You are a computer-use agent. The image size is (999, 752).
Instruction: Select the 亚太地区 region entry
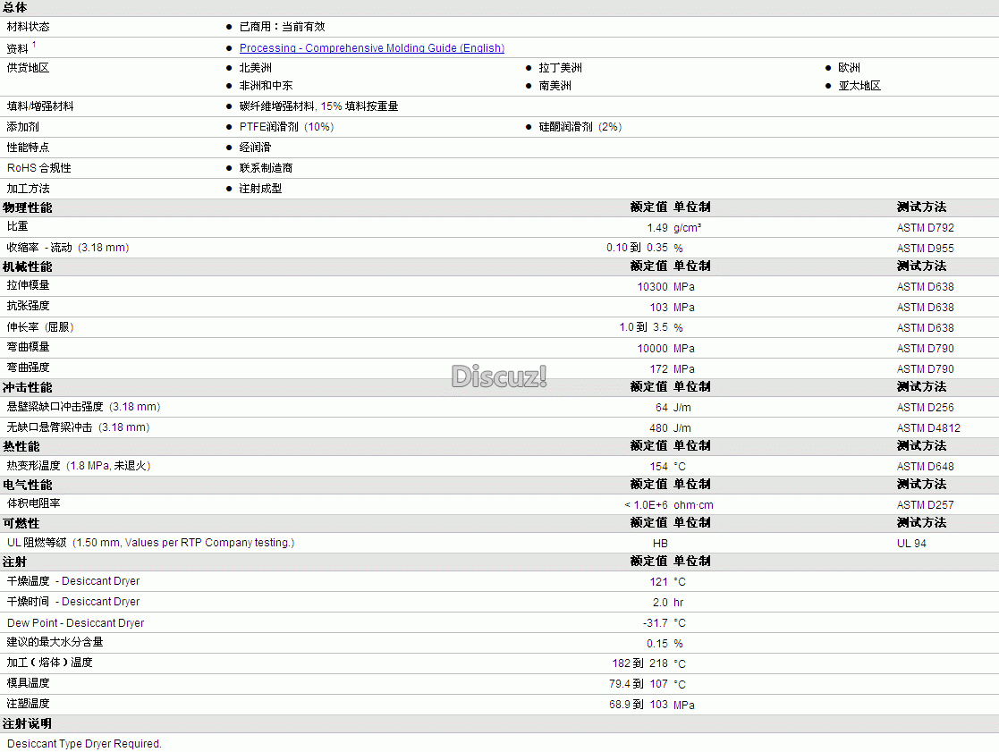[x=859, y=86]
